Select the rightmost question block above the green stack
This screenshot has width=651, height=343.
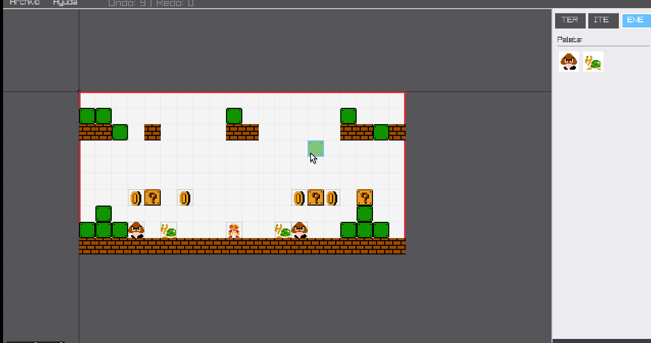(365, 197)
